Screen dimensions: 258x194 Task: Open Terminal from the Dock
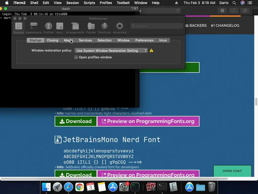click(x=162, y=187)
